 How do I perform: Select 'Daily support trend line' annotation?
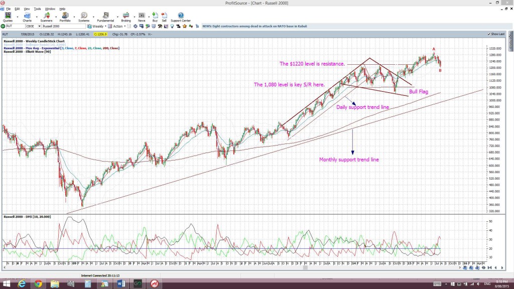(362, 107)
